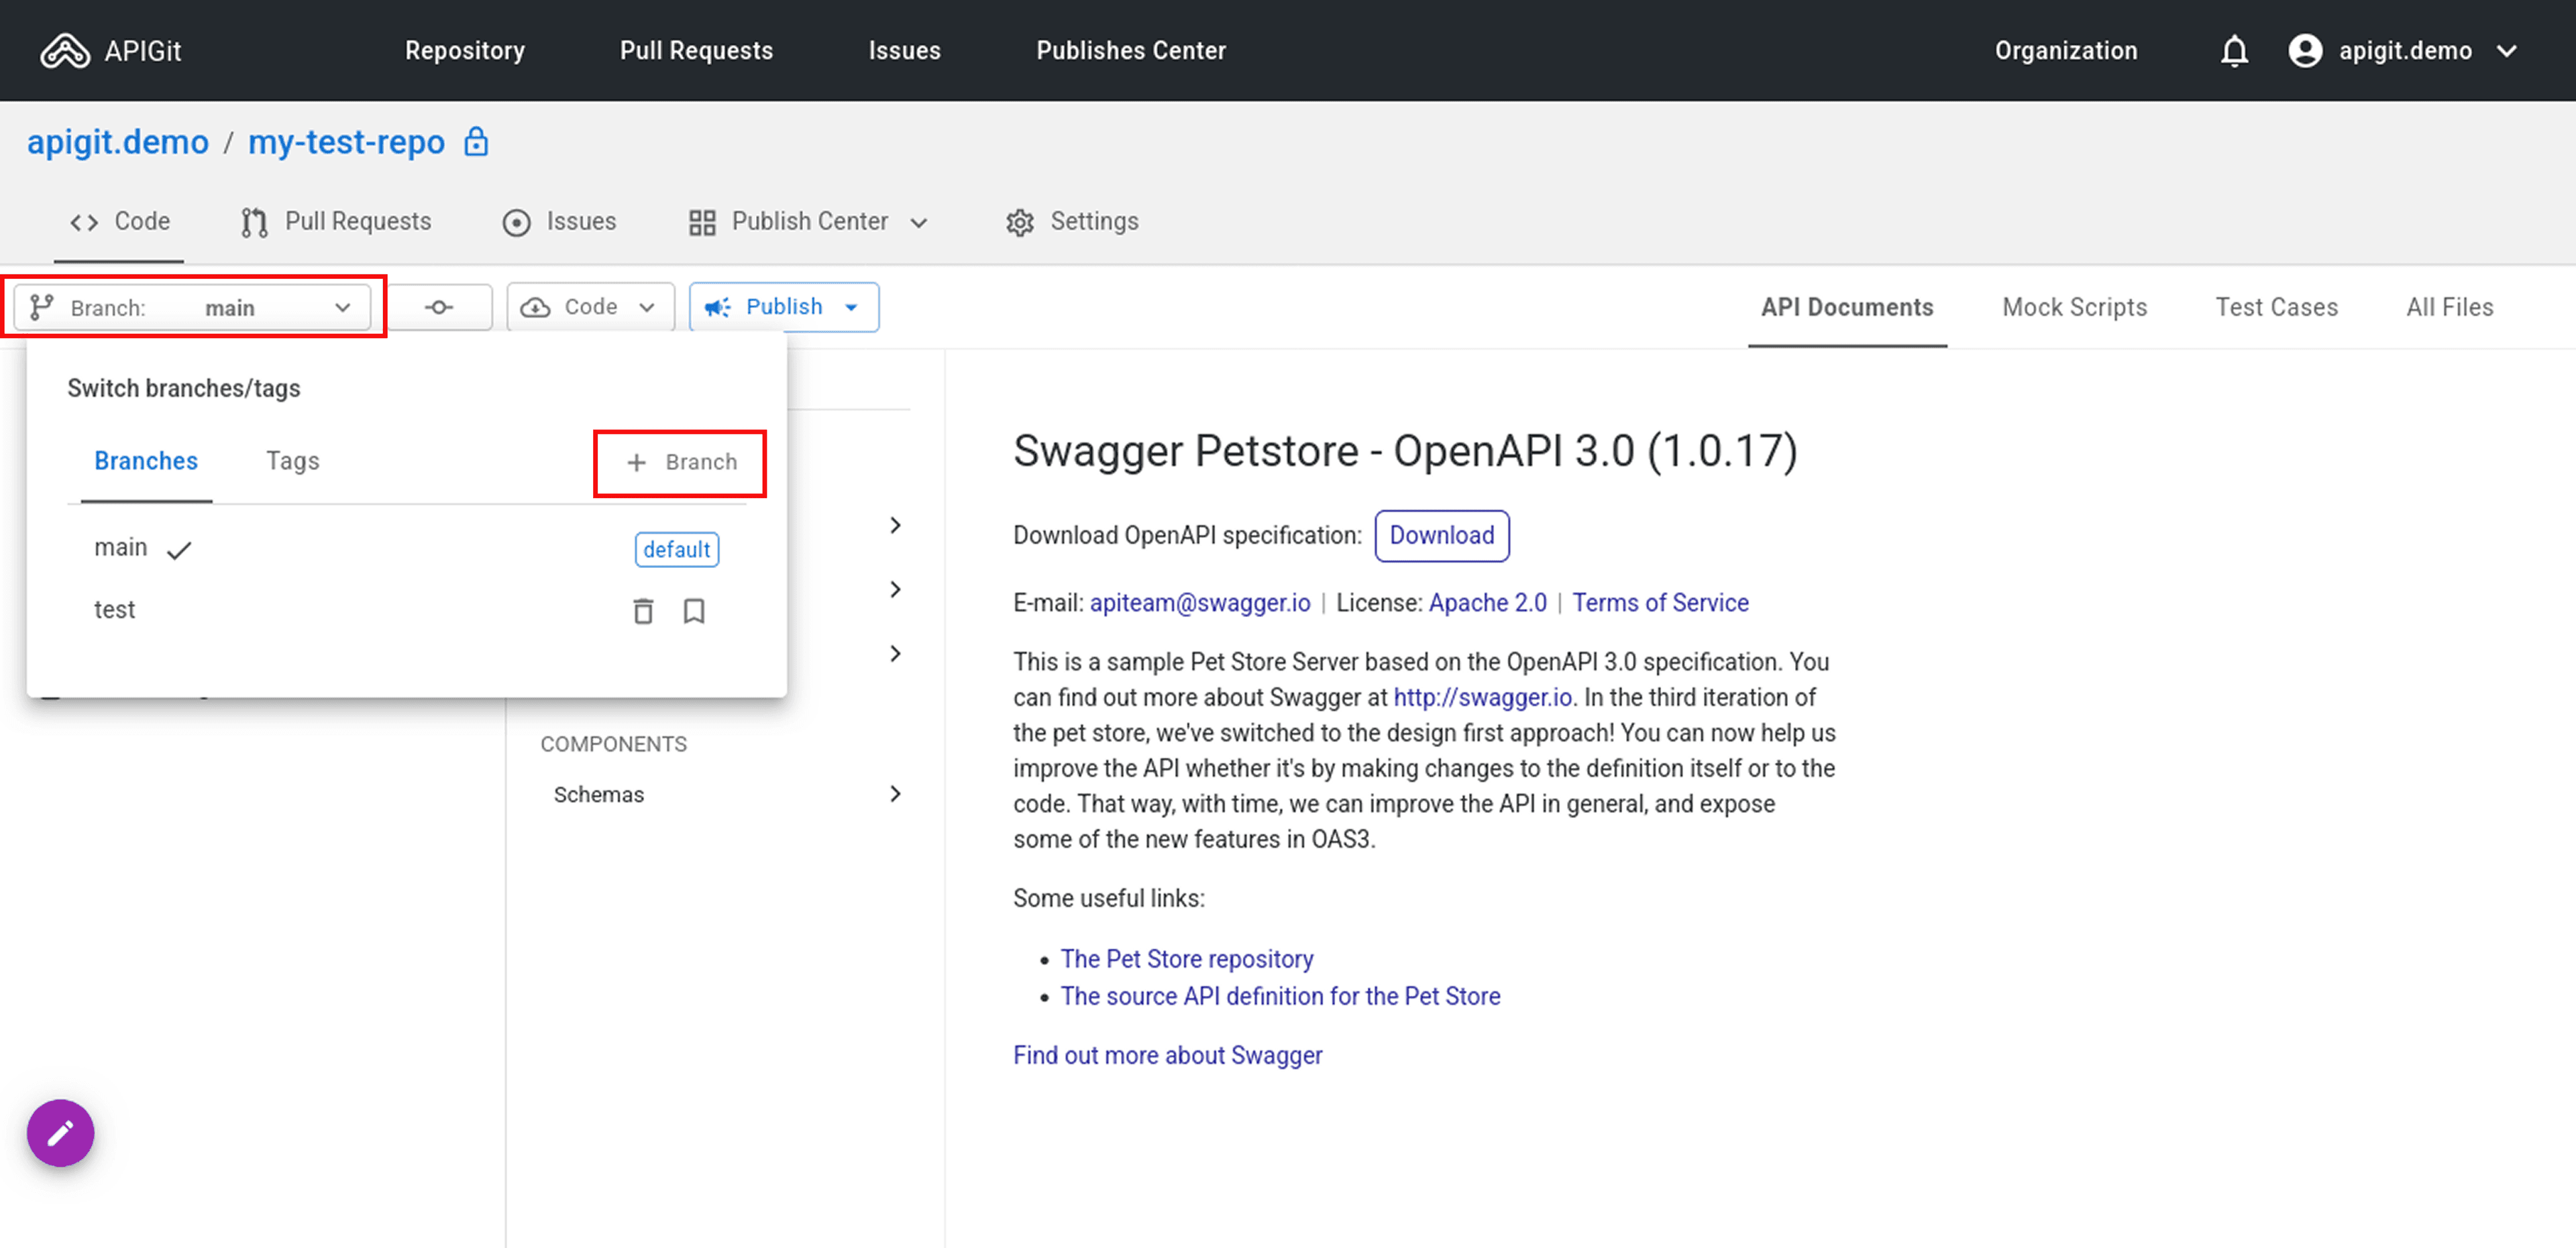Click the apigit.demo breadcrumb link
Viewport: 2576px width, 1248px height.
118,142
